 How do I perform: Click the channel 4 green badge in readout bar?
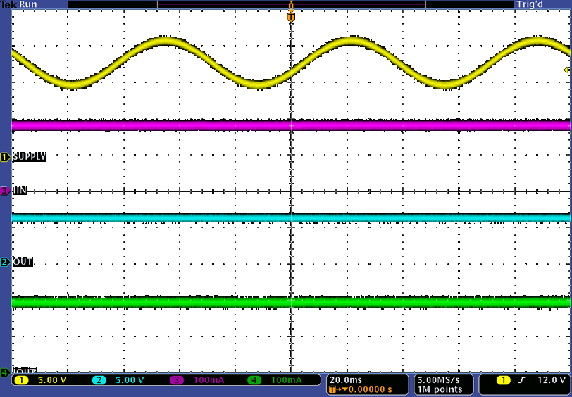254,380
